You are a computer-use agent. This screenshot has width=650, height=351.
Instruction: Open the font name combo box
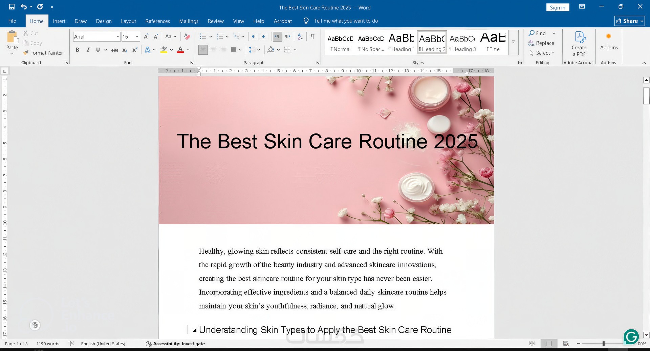click(97, 36)
